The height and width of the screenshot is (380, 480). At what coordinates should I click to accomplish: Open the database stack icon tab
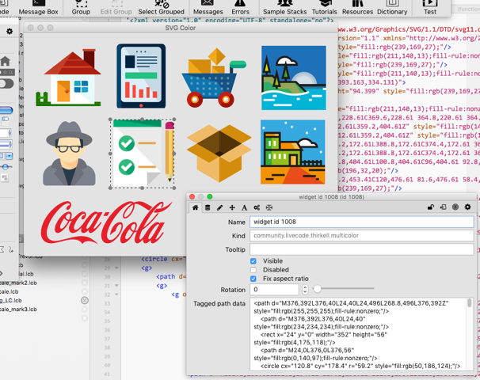208,207
